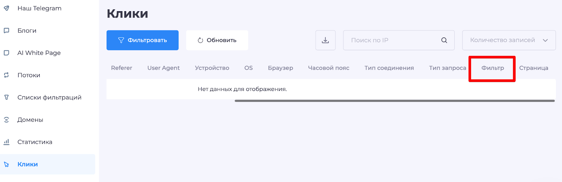The image size is (562, 182).
Task: Go to Статистика in the sidebar
Action: coord(35,142)
